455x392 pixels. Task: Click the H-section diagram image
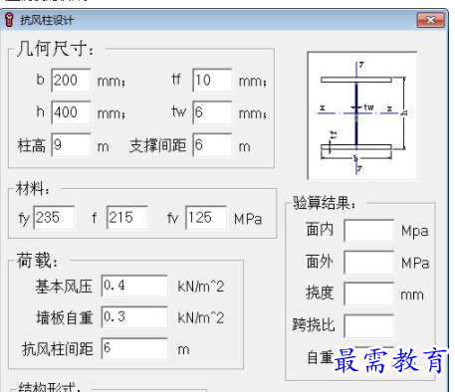coord(362,115)
